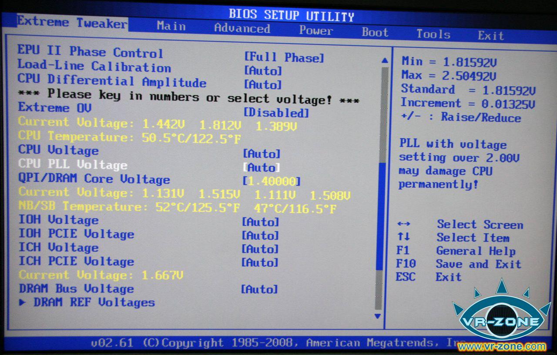557x355 pixels.
Task: Select the Power tab
Action: [x=316, y=30]
